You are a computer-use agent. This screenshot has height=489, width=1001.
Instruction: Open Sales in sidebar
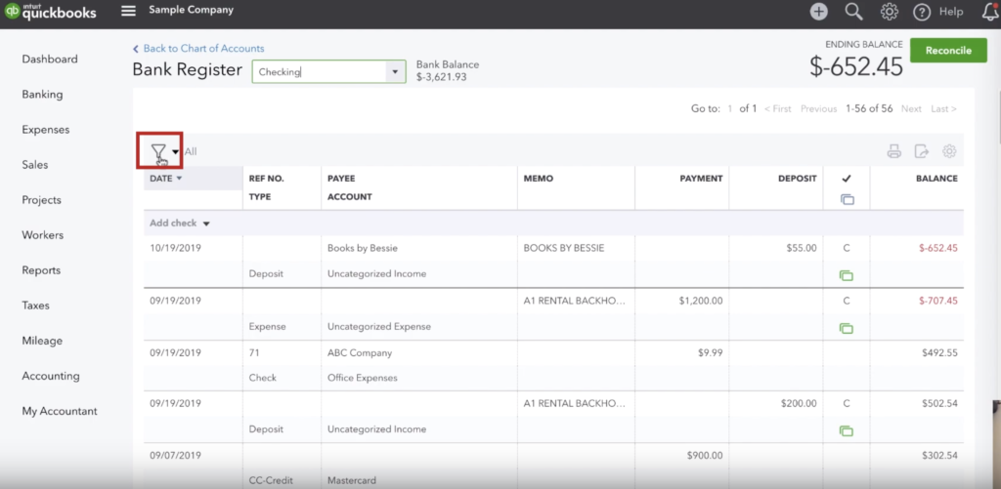[x=35, y=165]
